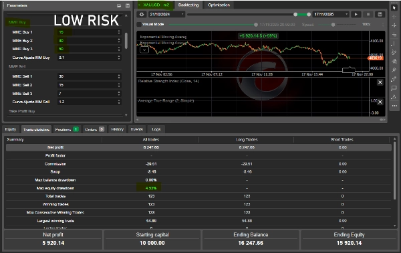The height and width of the screenshot is (253, 401).
Task: Click the visual mode progress slider handle
Action: click(256, 25)
